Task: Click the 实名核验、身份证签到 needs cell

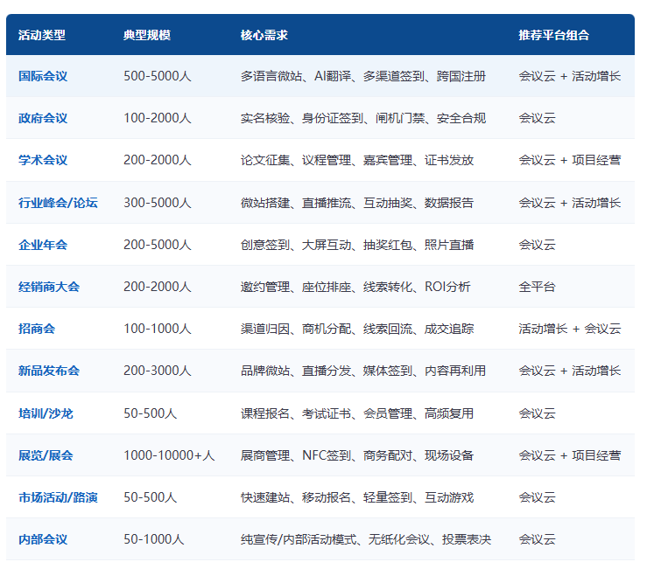Action: 362,118
